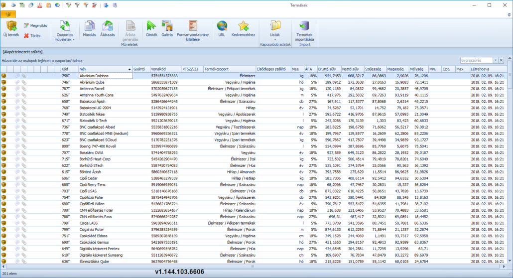
Task: Click Formanyomtatvány kitöltése icon
Action: click(x=193, y=26)
